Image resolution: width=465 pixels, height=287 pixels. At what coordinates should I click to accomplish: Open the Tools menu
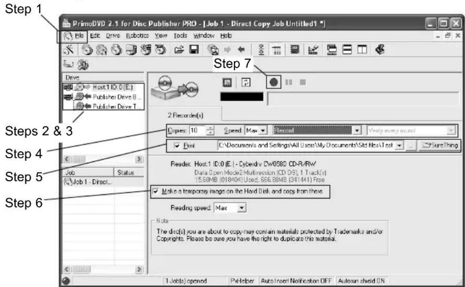(180, 36)
